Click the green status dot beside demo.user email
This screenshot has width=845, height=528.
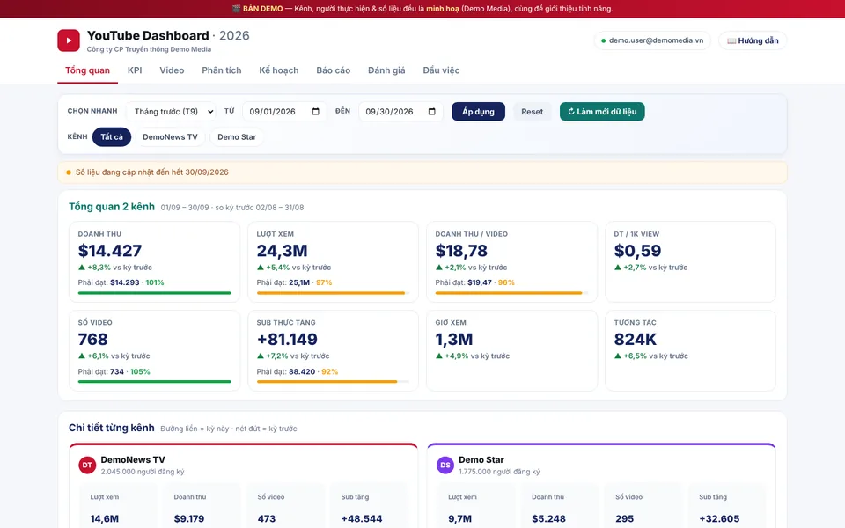tap(604, 41)
